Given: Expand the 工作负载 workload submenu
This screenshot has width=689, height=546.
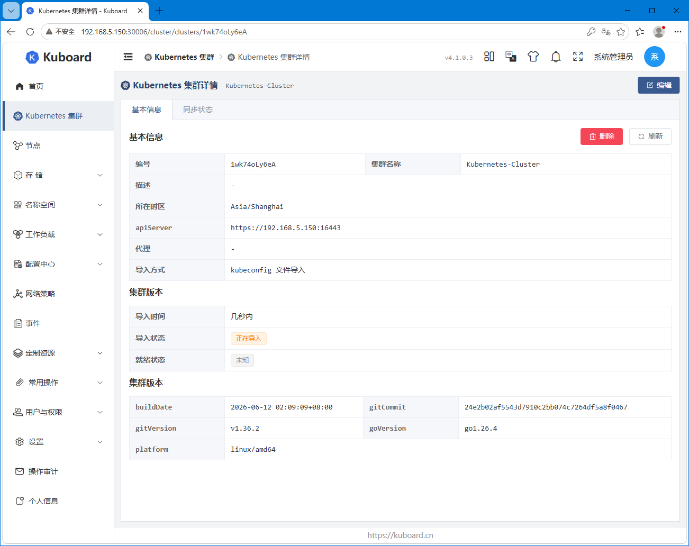Looking at the screenshot, I should (x=58, y=234).
